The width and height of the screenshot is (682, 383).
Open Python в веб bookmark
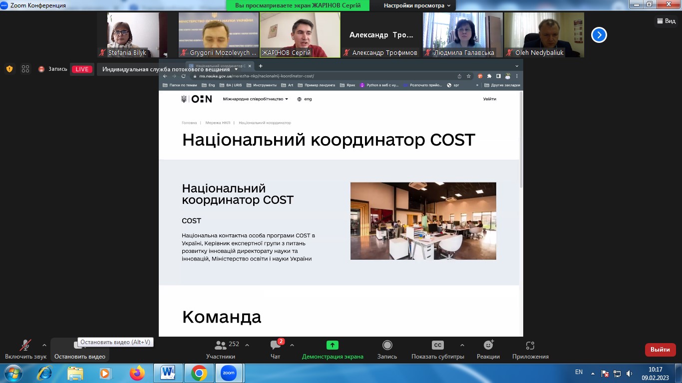[x=379, y=85]
